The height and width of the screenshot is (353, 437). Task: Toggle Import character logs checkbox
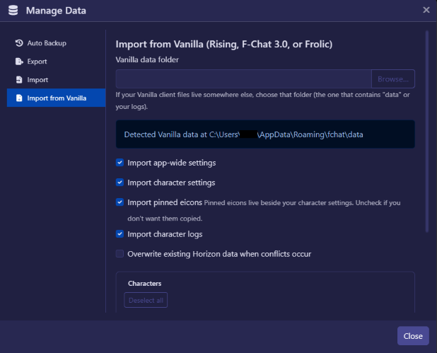(x=120, y=234)
